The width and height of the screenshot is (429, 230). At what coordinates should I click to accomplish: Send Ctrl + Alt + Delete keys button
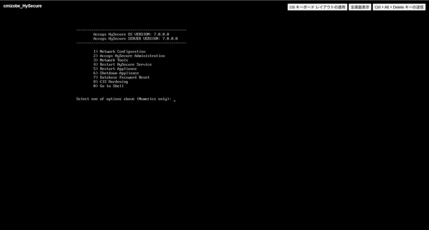tap(399, 7)
